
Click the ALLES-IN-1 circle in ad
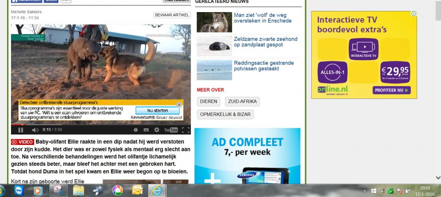pos(332,72)
